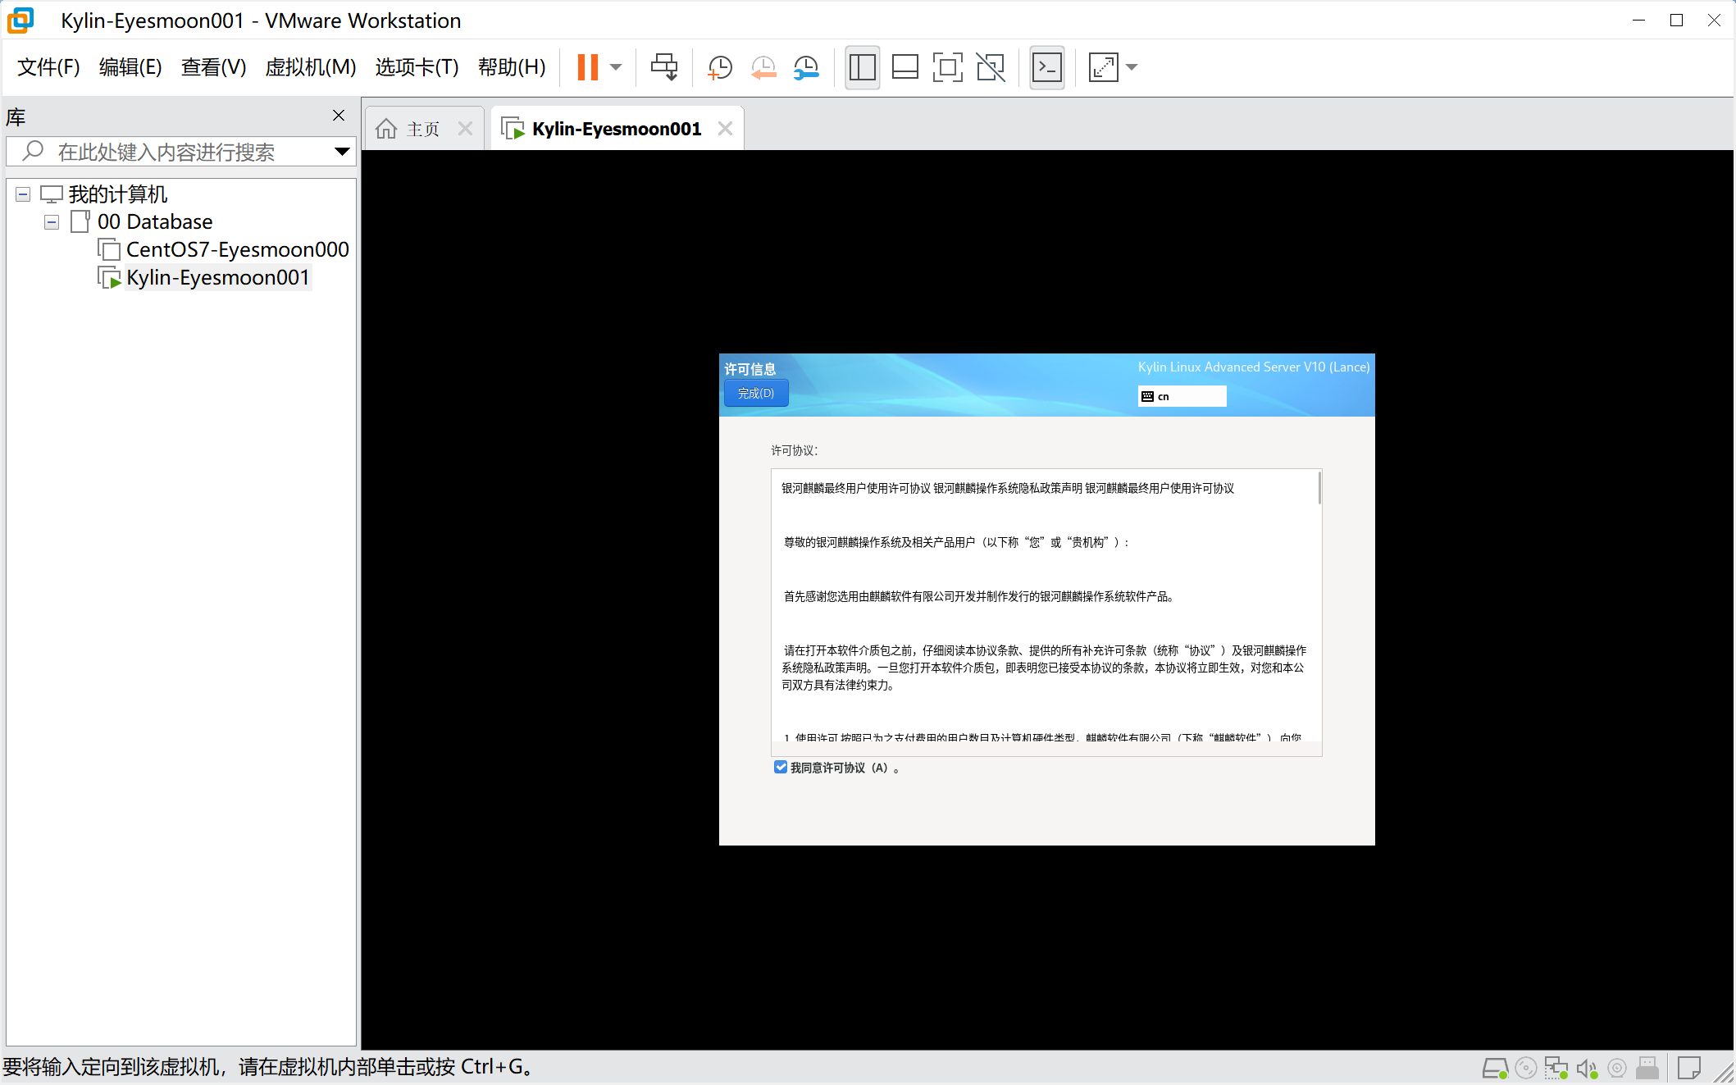The height and width of the screenshot is (1085, 1736).
Task: Toggle the thumbnail bar view icon
Action: 905,67
